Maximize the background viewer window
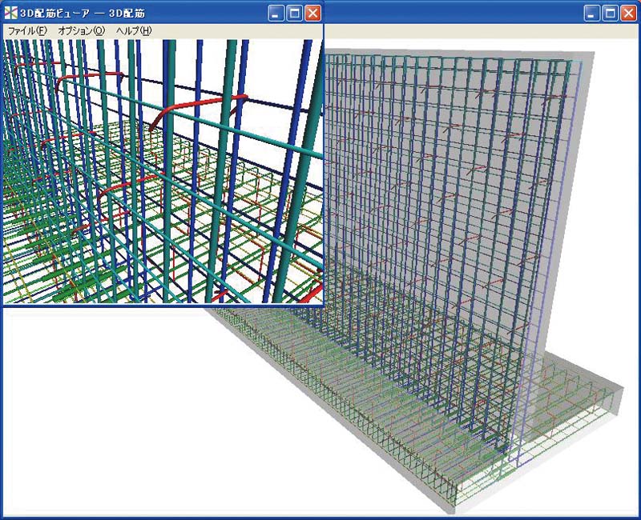This screenshot has width=641, height=520. (610, 13)
